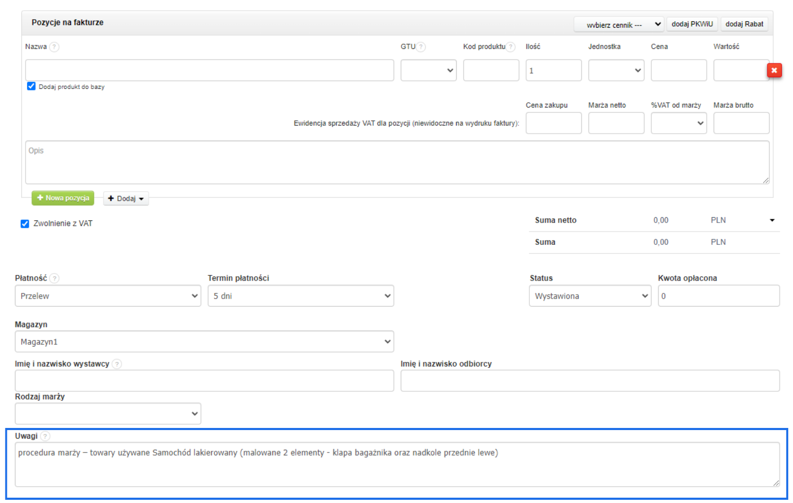Click help icon beside GTU label

(x=420, y=47)
